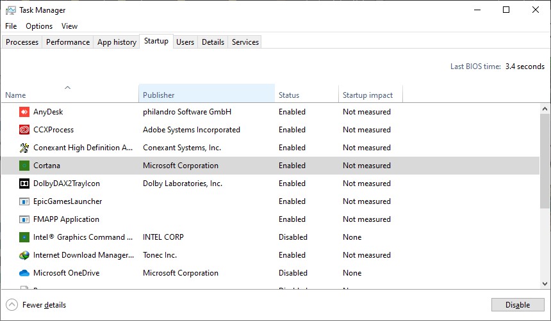Sort by Name column header

pos(70,93)
